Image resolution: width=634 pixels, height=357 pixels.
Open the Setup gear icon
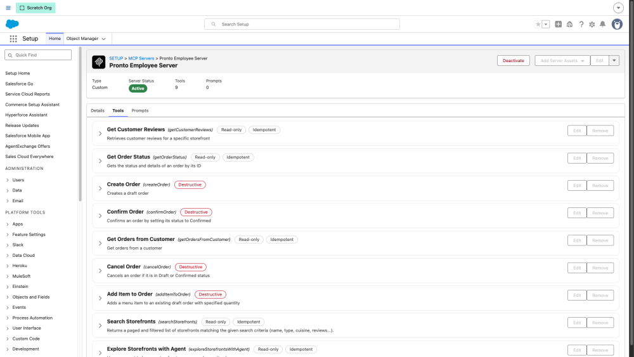click(x=592, y=24)
